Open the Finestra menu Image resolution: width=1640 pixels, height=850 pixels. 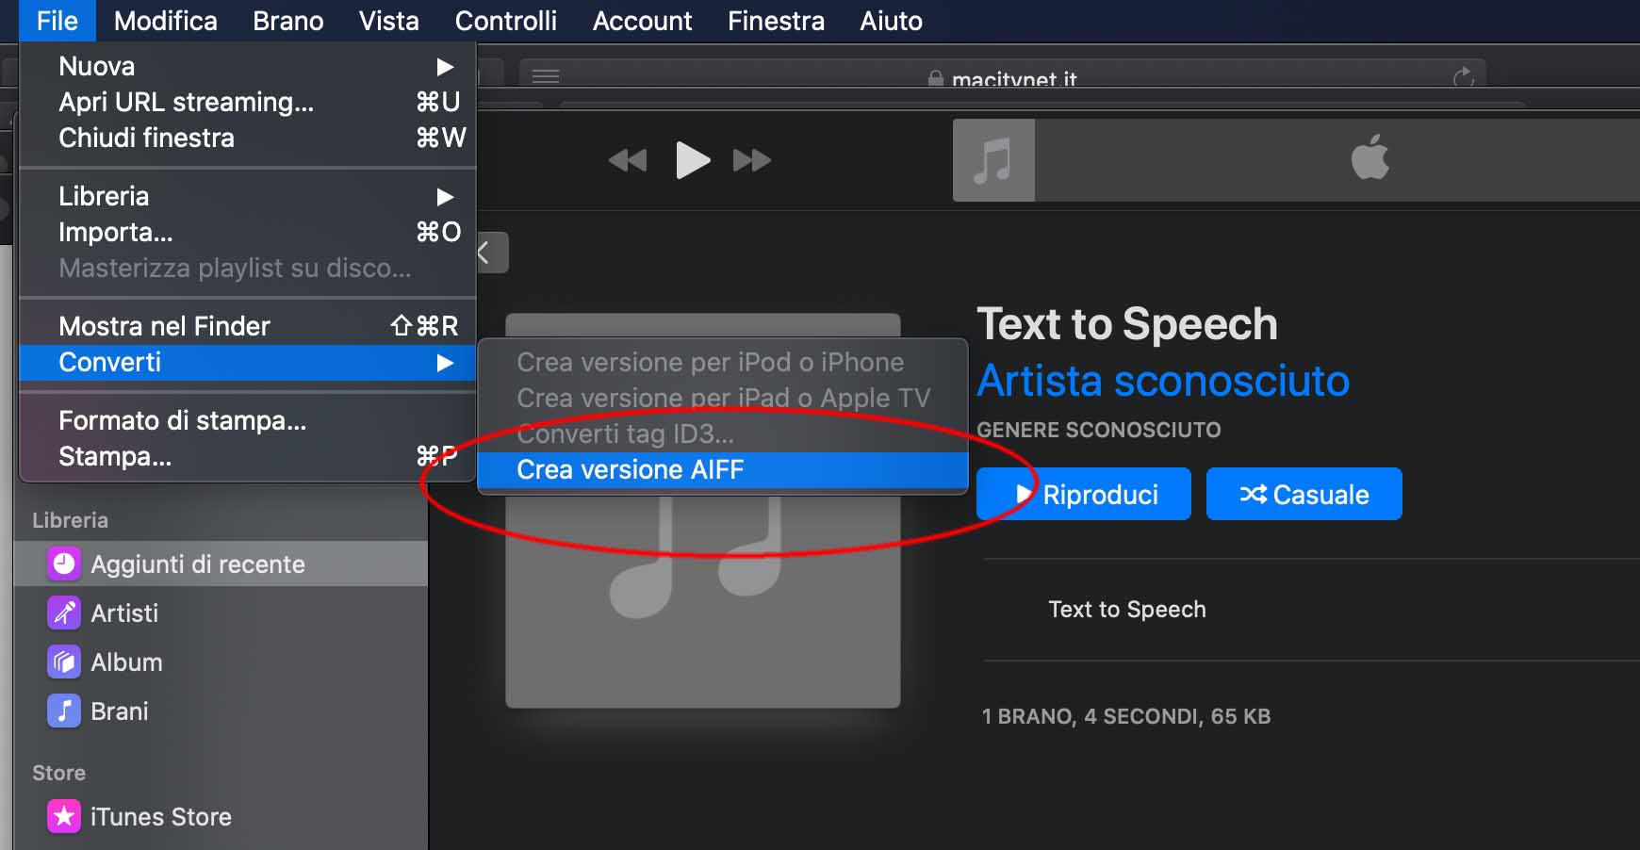tap(777, 21)
